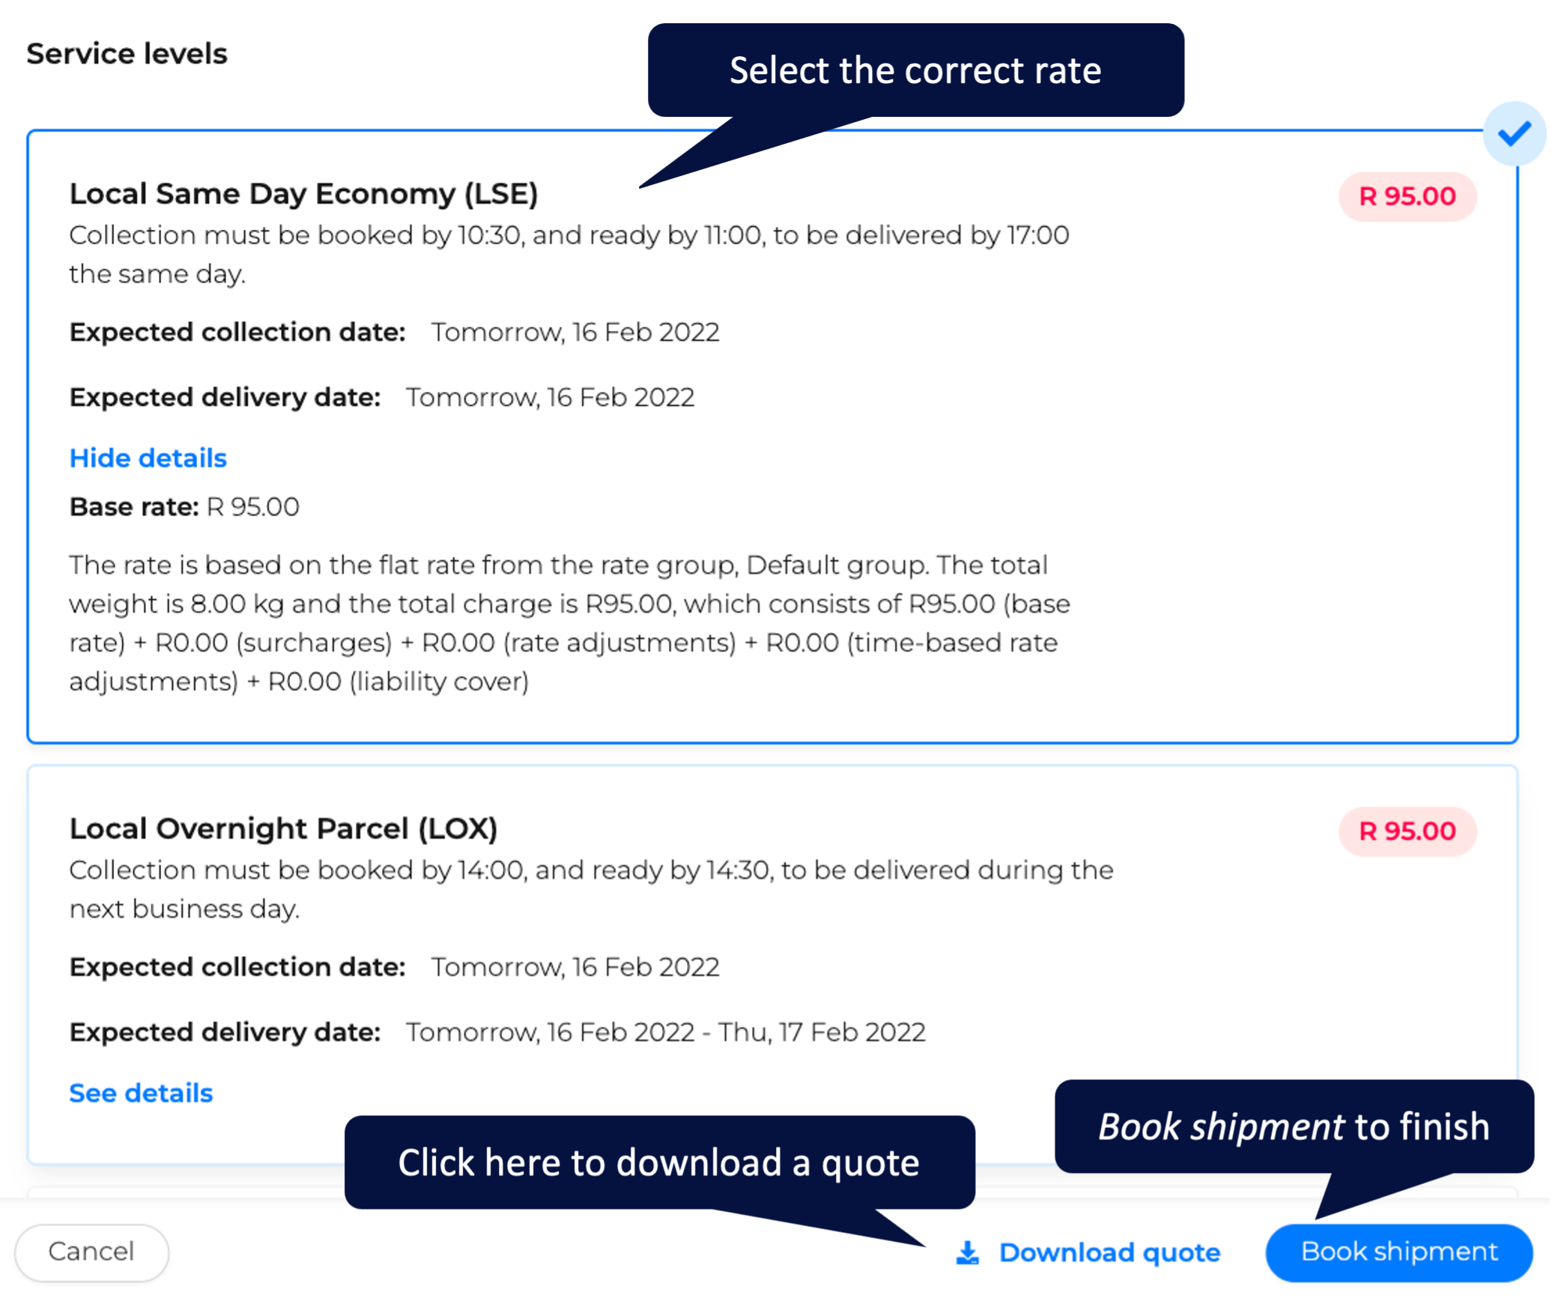Collapse rate breakdown via Hide details
This screenshot has height=1301, width=1555.
click(148, 458)
